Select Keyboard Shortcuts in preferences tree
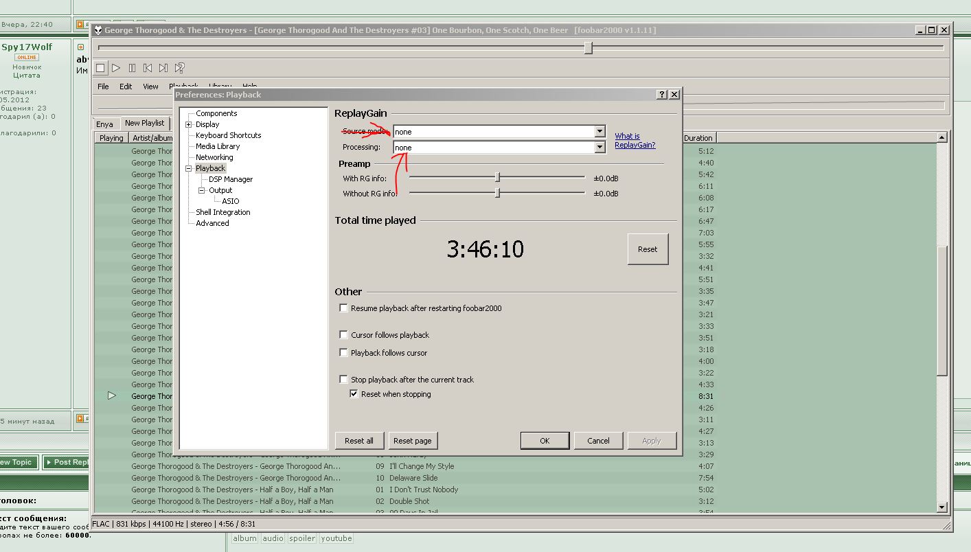 [228, 135]
